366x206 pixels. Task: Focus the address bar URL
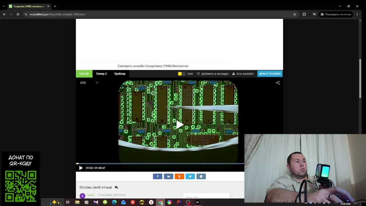[x=57, y=14]
